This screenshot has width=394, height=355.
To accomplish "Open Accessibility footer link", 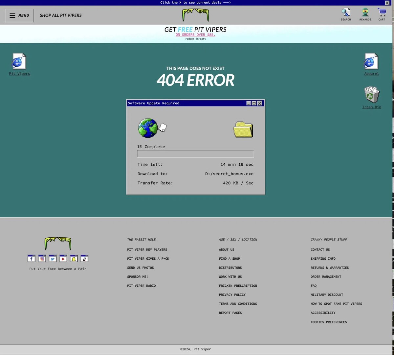I will (323, 313).
